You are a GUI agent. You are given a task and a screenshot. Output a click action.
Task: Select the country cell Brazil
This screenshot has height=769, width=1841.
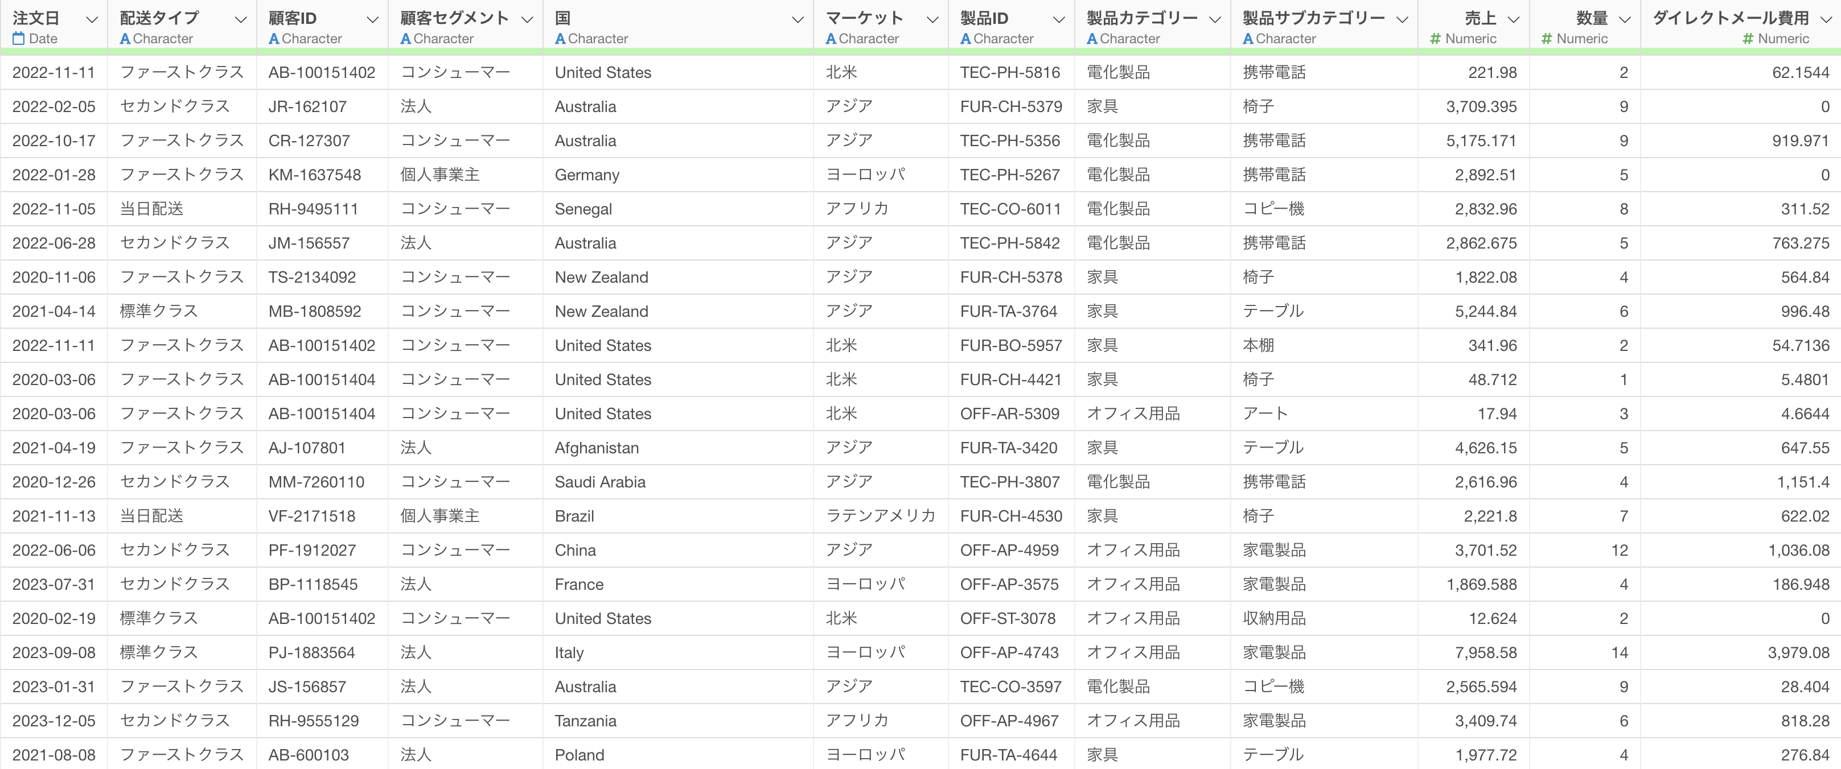[x=574, y=516]
